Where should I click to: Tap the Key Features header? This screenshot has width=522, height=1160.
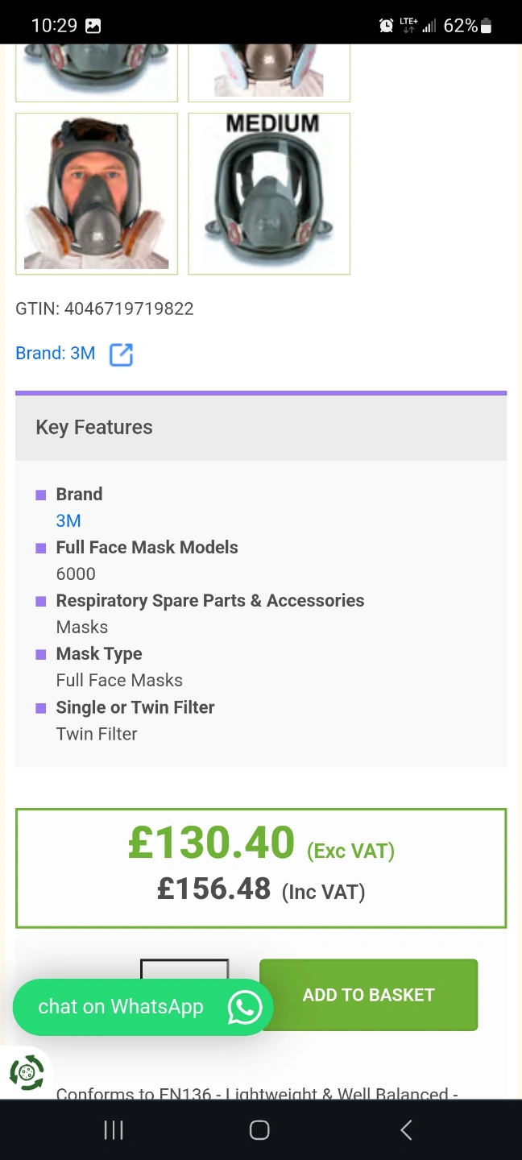pos(261,427)
